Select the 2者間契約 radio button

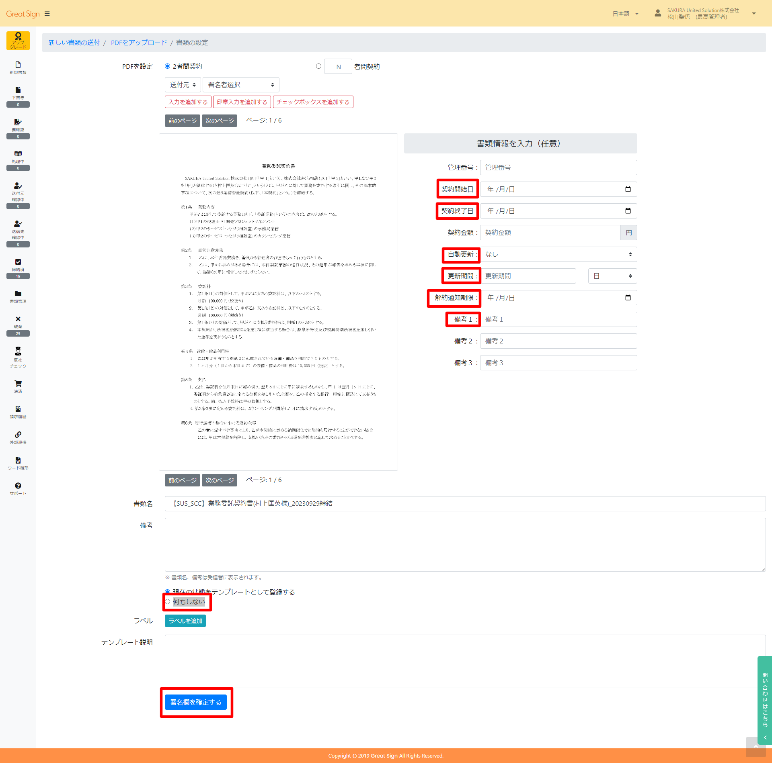pos(168,66)
